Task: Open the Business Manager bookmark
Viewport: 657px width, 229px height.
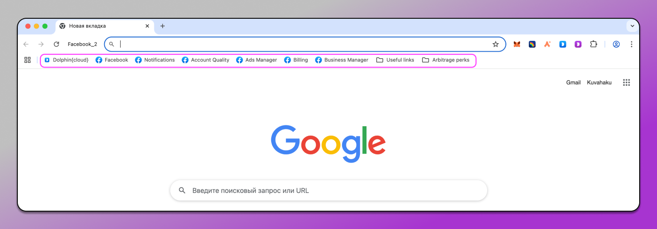Action: pyautogui.click(x=342, y=60)
